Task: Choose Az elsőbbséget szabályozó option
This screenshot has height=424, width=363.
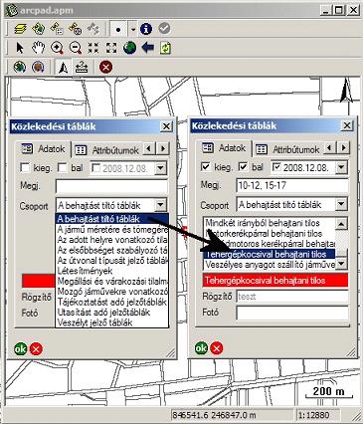Action: point(112,250)
